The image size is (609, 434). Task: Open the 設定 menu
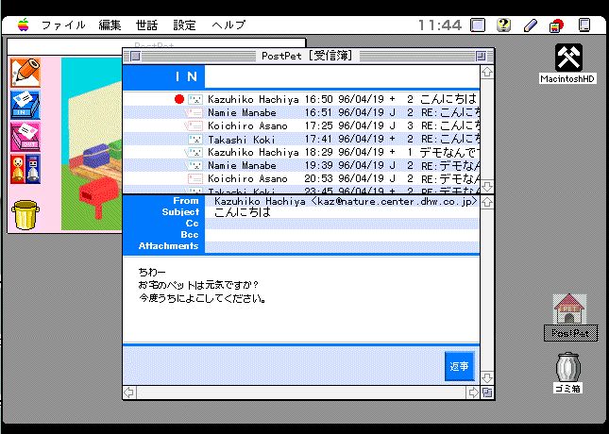pos(184,25)
